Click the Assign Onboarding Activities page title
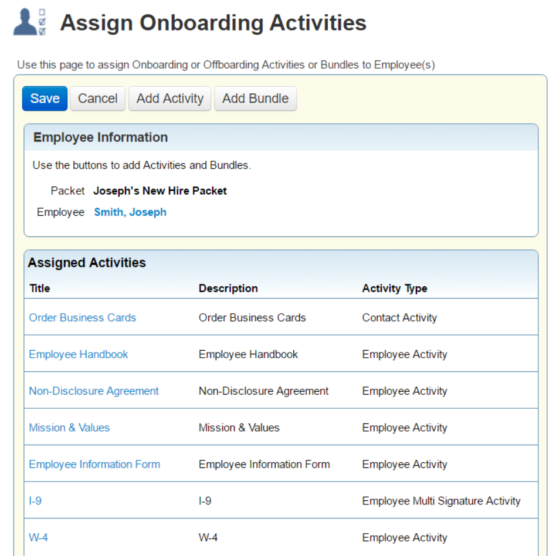This screenshot has width=553, height=556. coord(213,23)
